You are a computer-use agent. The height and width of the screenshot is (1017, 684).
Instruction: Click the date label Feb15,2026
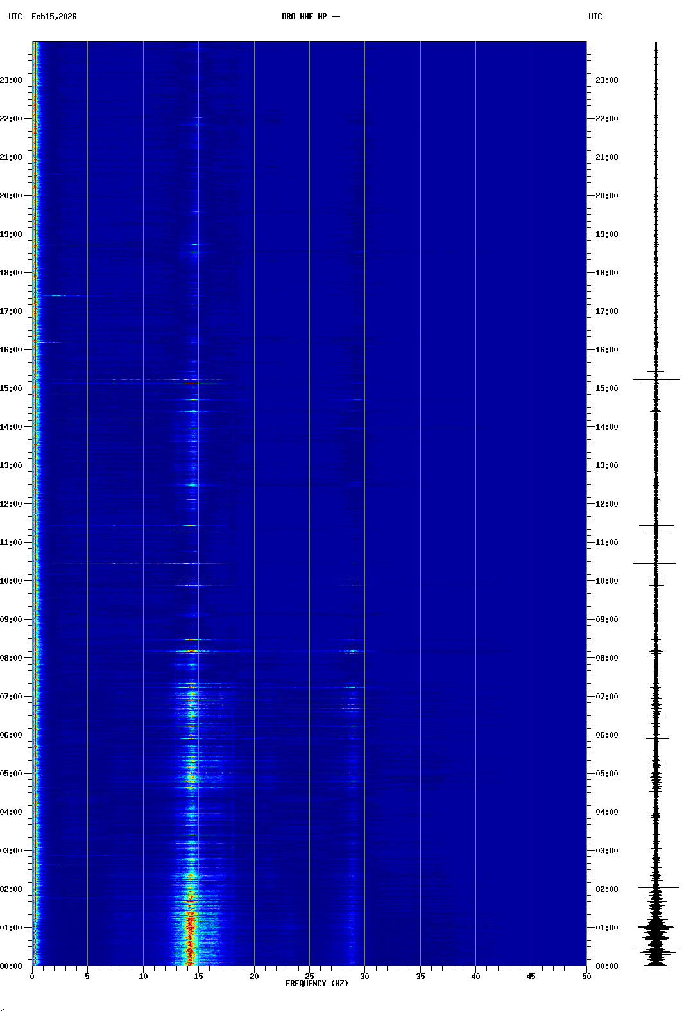(x=54, y=17)
